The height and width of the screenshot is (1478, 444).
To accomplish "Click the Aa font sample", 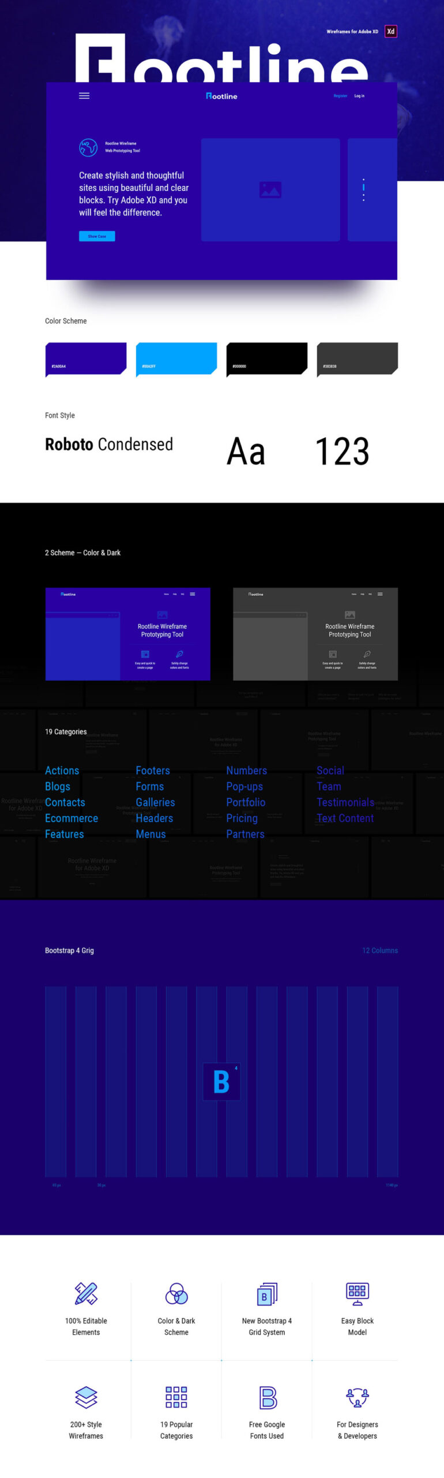I will (x=246, y=451).
